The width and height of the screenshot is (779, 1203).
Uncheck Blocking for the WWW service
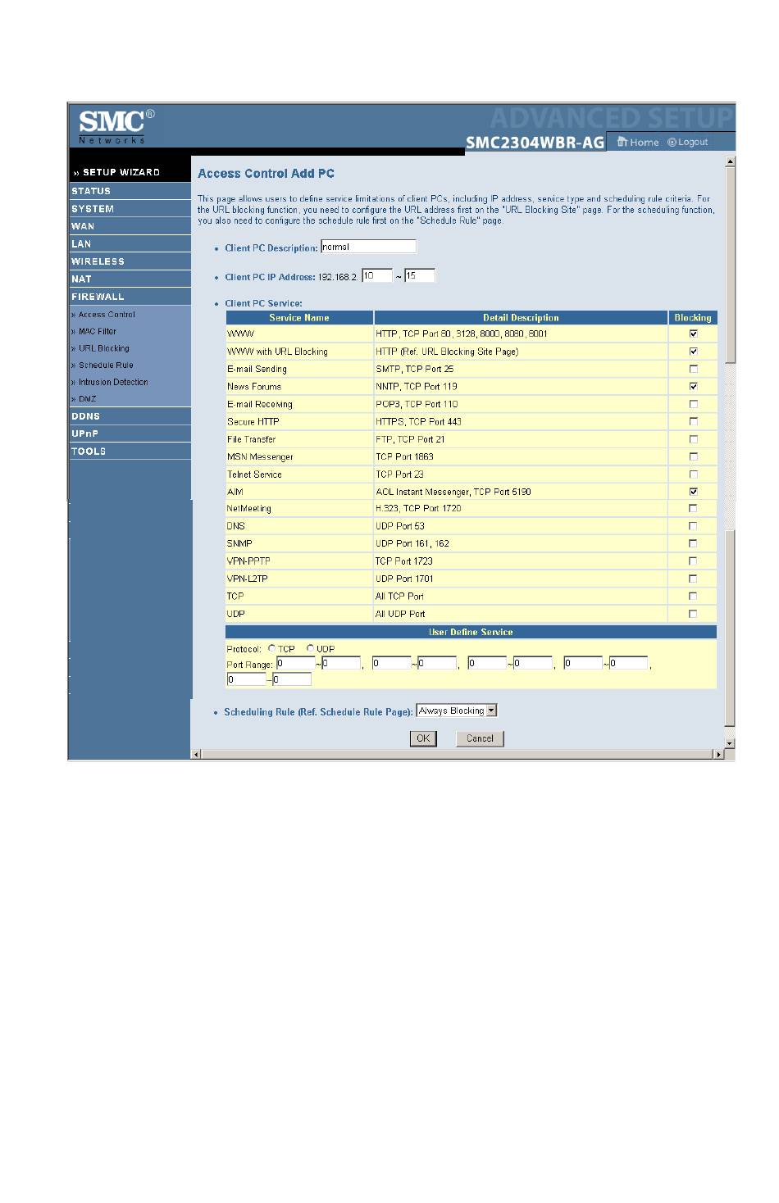point(694,334)
